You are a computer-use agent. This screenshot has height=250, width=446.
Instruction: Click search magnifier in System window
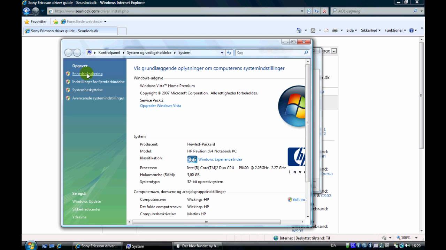coord(306,53)
